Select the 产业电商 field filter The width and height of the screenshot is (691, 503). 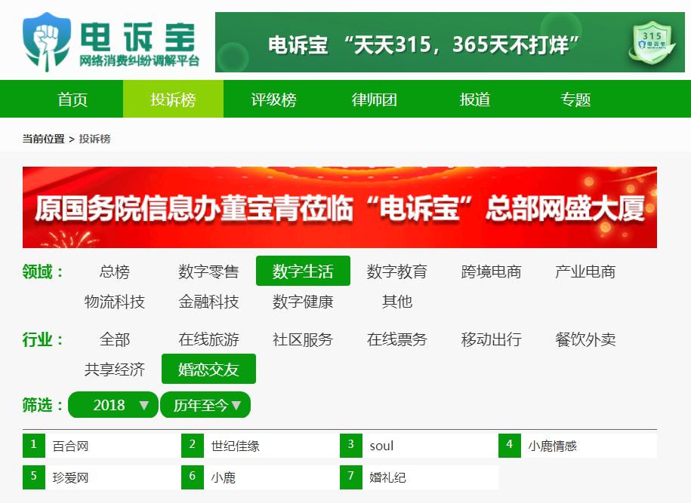(585, 271)
